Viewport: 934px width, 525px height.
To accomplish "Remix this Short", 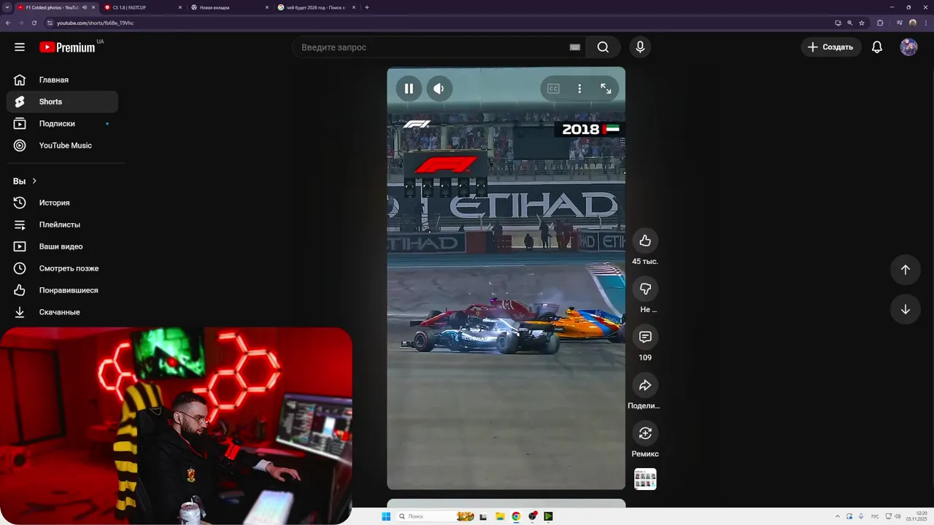I will point(645,433).
